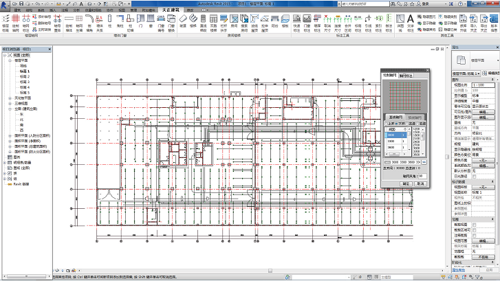Collapse the 楼层平面 tree node
This screenshot has width=500, height=281.
(10, 60)
